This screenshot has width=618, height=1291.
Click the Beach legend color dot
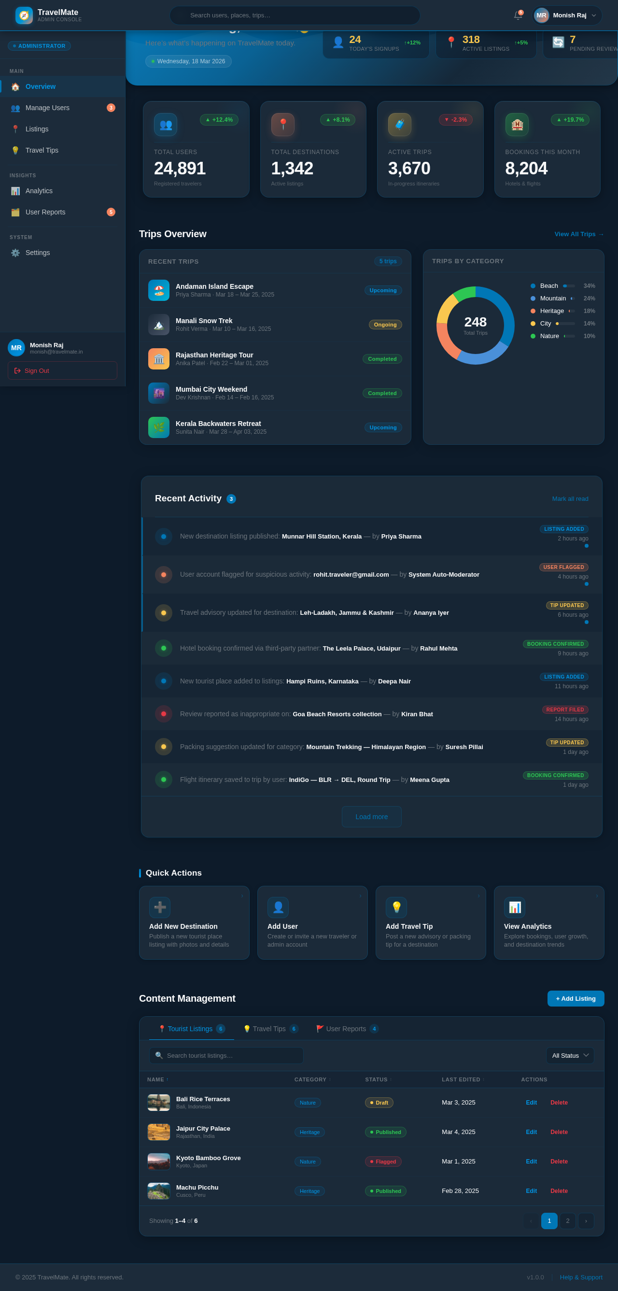click(533, 286)
